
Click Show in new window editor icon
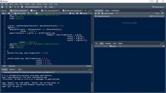coord(9,13)
